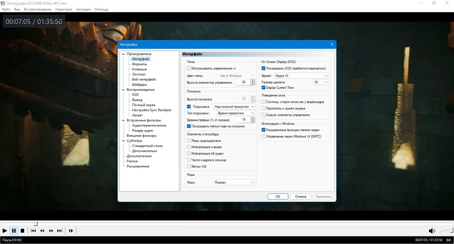This screenshot has height=244, width=454.
Task: Increase Ширина превью with the up arrow
Action: point(253,118)
